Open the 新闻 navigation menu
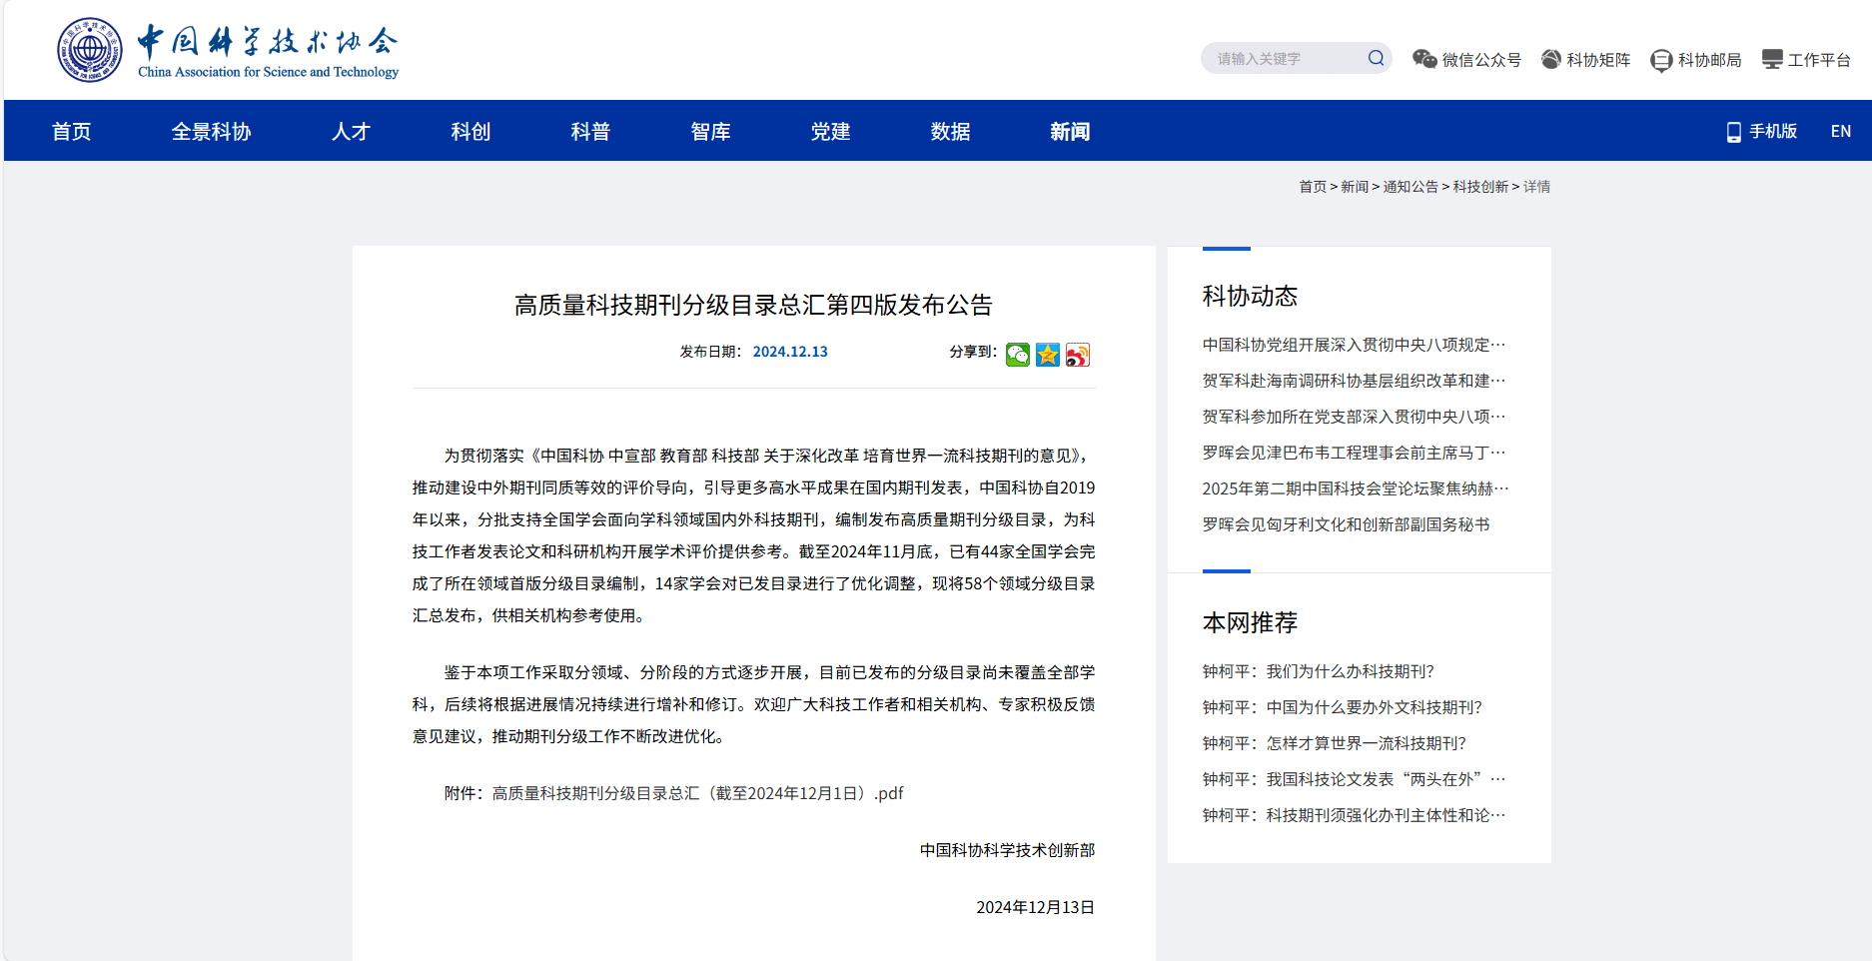1872x961 pixels. pos(1070,131)
